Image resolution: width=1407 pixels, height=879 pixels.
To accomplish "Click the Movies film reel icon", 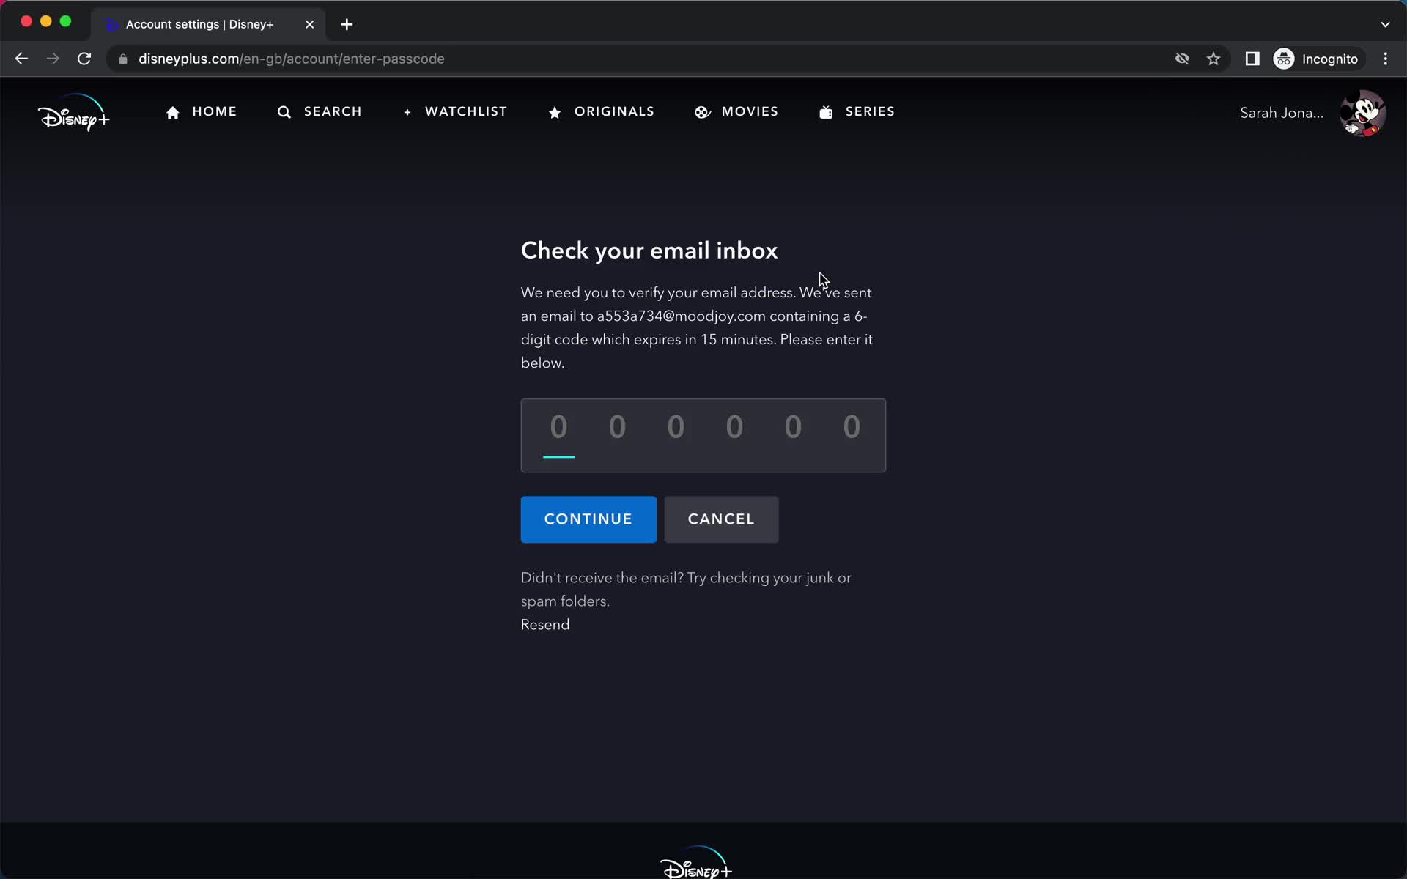I will [702, 112].
